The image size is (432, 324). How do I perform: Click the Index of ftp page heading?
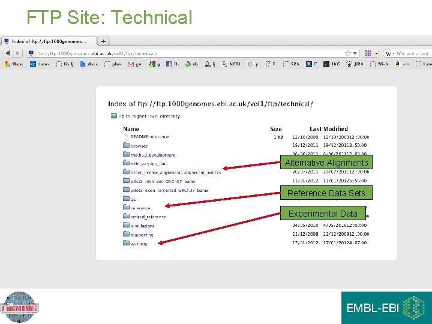211,104
